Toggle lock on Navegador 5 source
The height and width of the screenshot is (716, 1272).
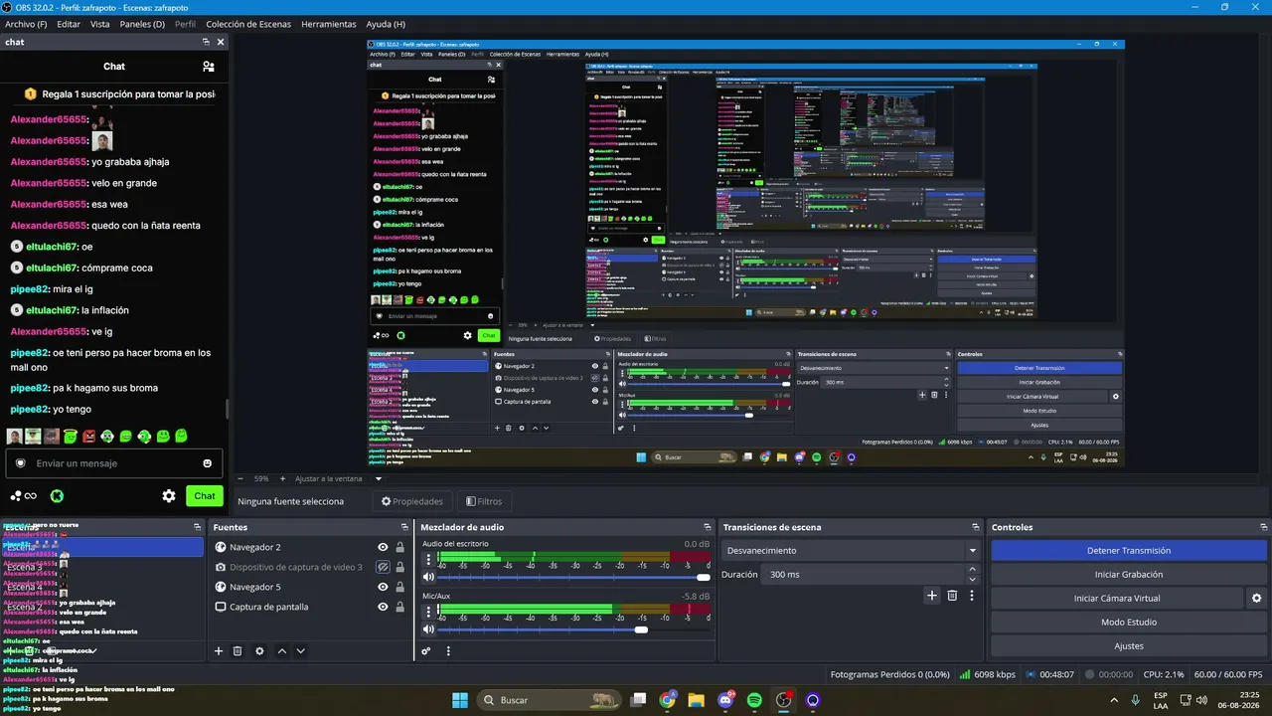pos(399,587)
